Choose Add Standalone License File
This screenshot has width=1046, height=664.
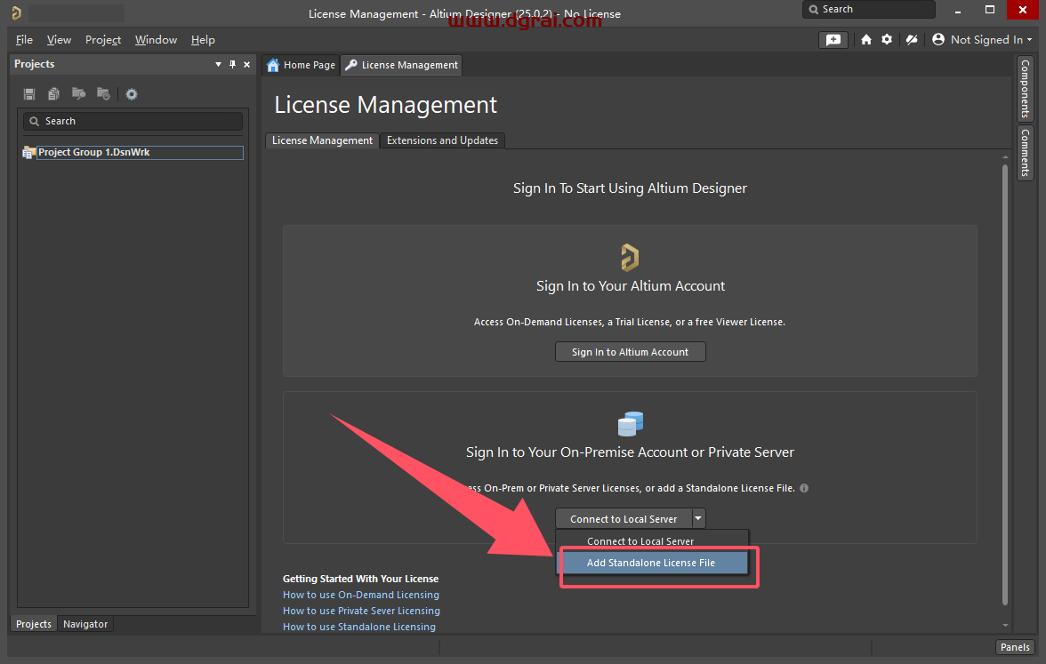point(652,563)
